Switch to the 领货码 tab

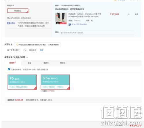(x=62, y=63)
